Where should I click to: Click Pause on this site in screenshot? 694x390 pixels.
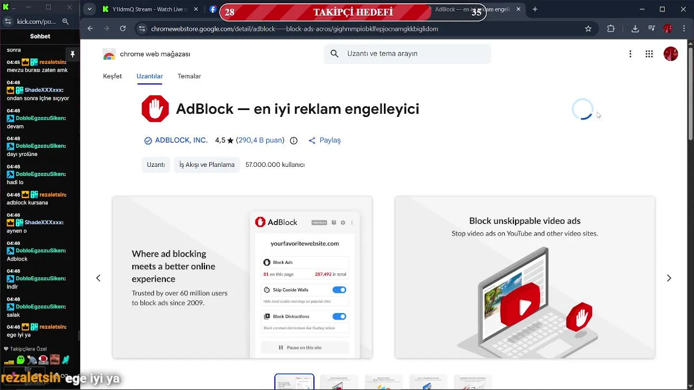pyautogui.click(x=305, y=347)
